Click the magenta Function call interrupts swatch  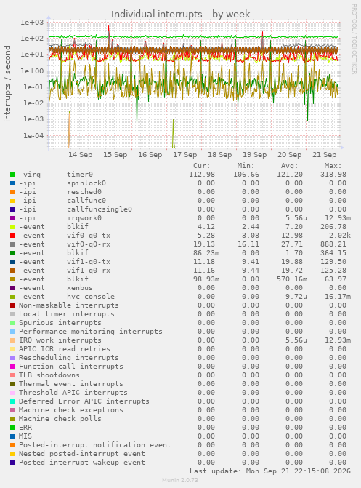(x=12, y=367)
